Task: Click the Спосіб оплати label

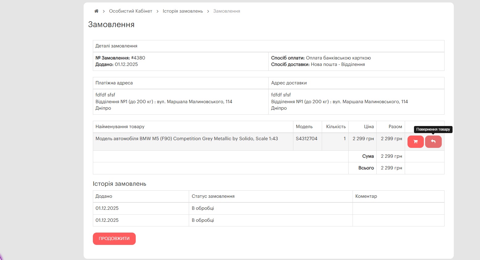Action: (288, 58)
